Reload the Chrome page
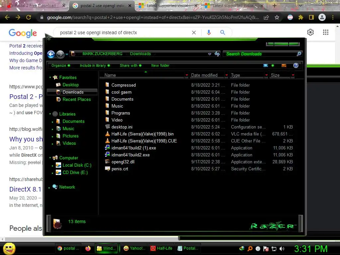Image resolution: width=340 pixels, height=255 pixels. click(x=29, y=17)
